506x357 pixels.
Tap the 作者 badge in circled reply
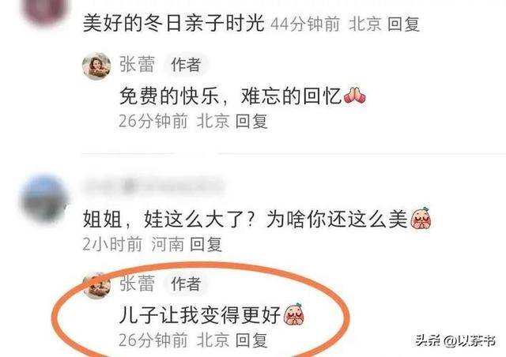(x=186, y=284)
